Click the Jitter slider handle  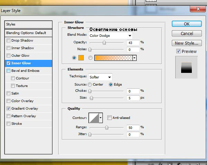coord(90,134)
